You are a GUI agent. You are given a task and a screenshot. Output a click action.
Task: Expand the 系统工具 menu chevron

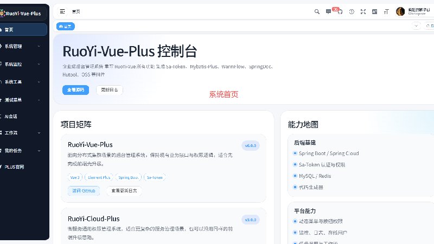(x=39, y=82)
